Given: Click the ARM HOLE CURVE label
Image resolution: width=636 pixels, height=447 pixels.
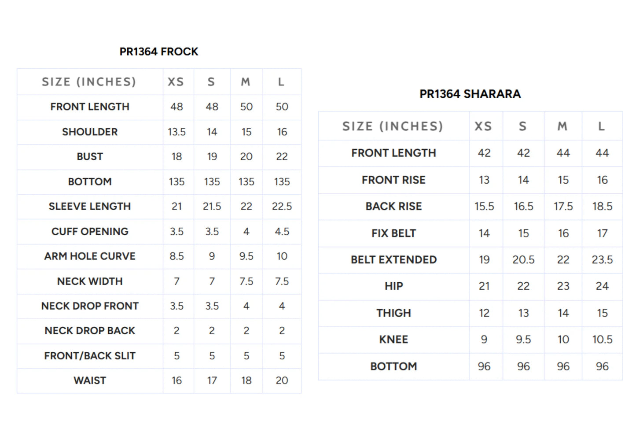Looking at the screenshot, I should (x=90, y=256).
